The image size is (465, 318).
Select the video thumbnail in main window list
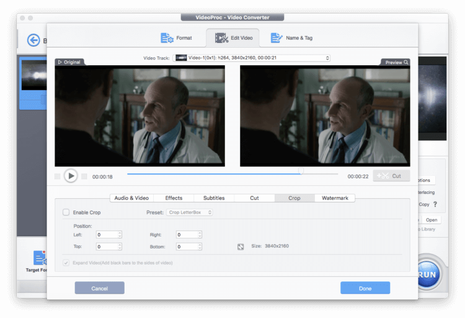(34, 75)
